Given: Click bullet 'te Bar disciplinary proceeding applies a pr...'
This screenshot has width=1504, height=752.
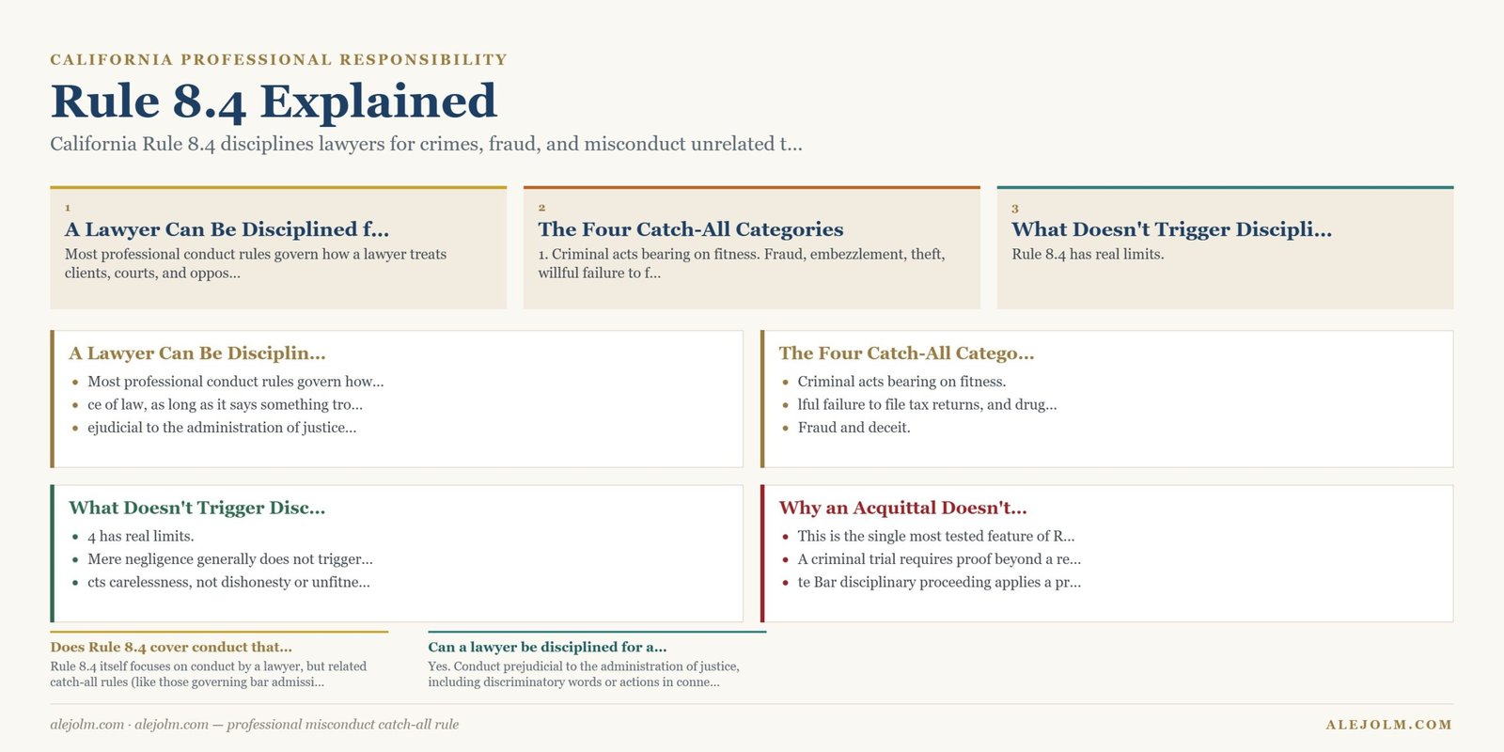Looking at the screenshot, I should point(939,582).
